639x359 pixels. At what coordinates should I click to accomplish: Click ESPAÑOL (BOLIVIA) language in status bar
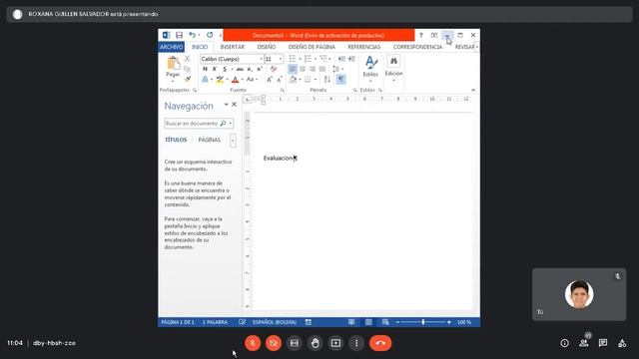pos(275,322)
